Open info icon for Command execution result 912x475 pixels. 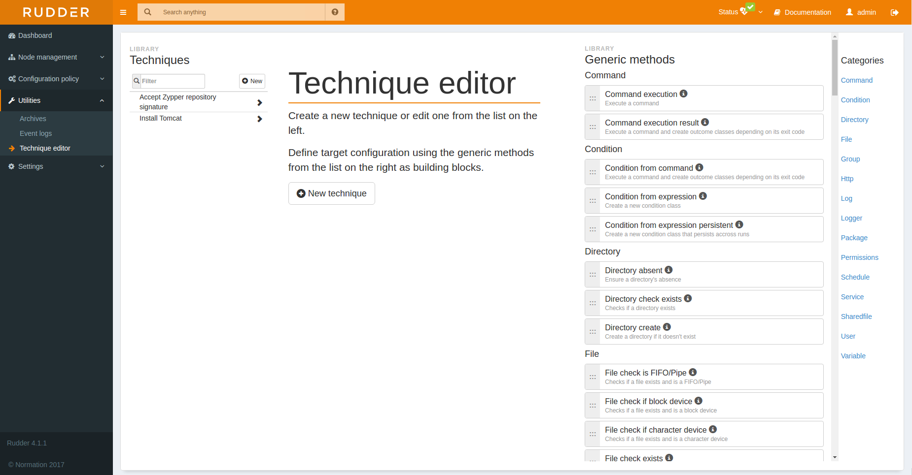pos(705,122)
